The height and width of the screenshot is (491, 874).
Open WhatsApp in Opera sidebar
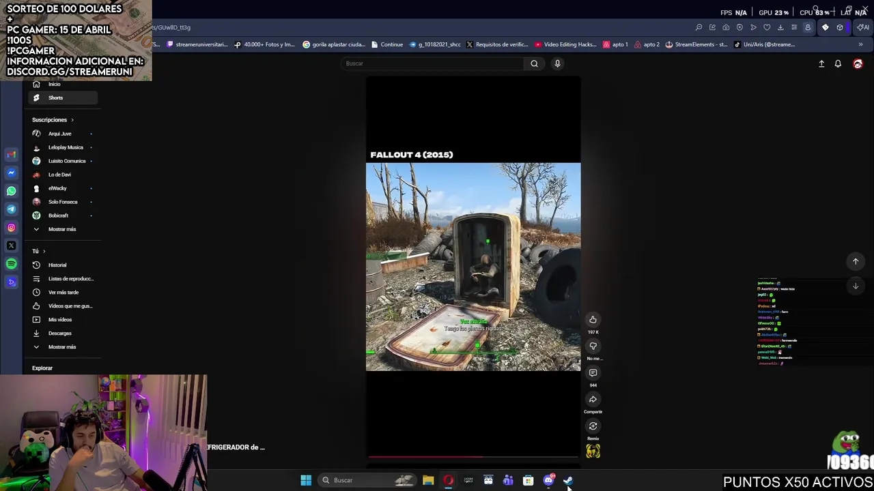pyautogui.click(x=11, y=191)
